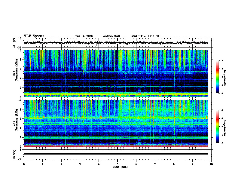Click the ch.2 spectrogram "4" kHz tick label

[x=21, y=128]
